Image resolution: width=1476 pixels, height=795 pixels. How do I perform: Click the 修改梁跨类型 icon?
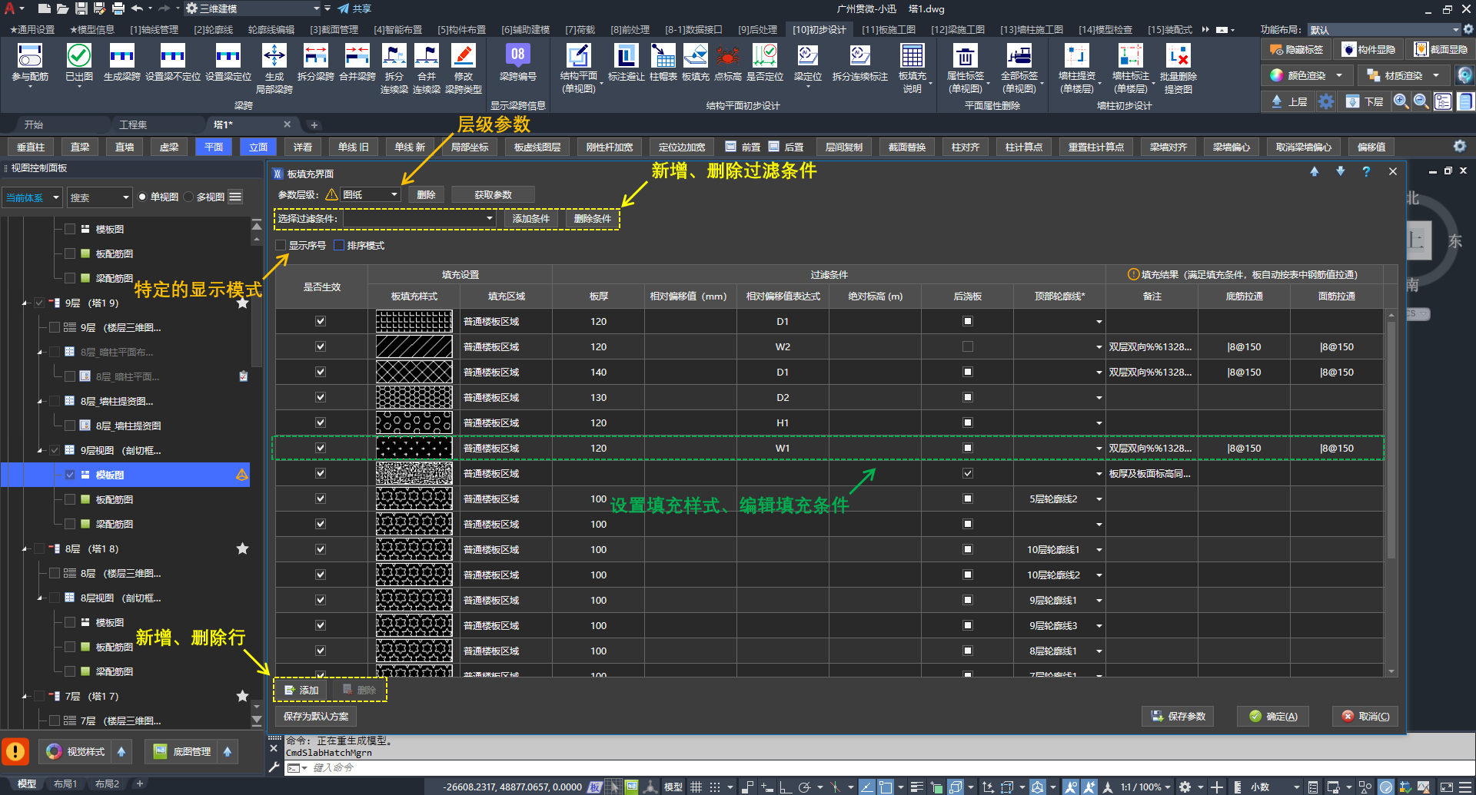pyautogui.click(x=463, y=57)
